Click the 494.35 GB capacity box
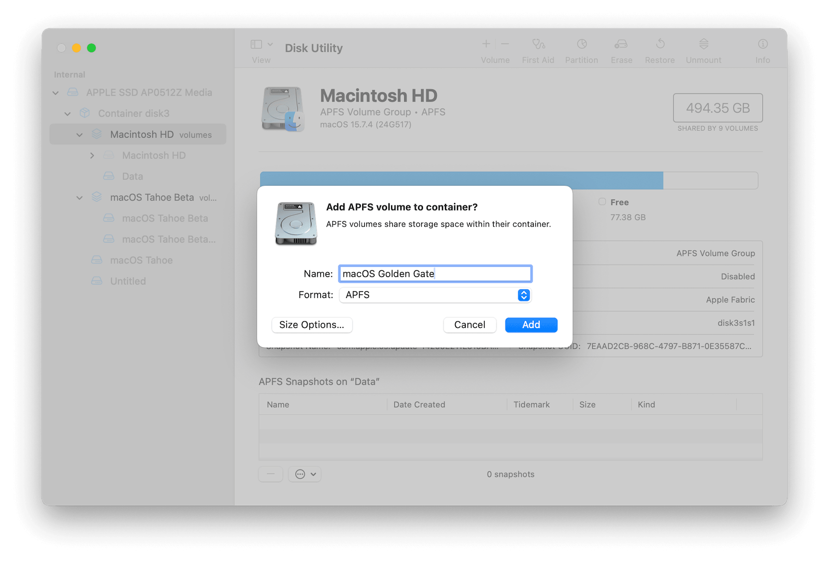This screenshot has height=561, width=829. tap(718, 108)
